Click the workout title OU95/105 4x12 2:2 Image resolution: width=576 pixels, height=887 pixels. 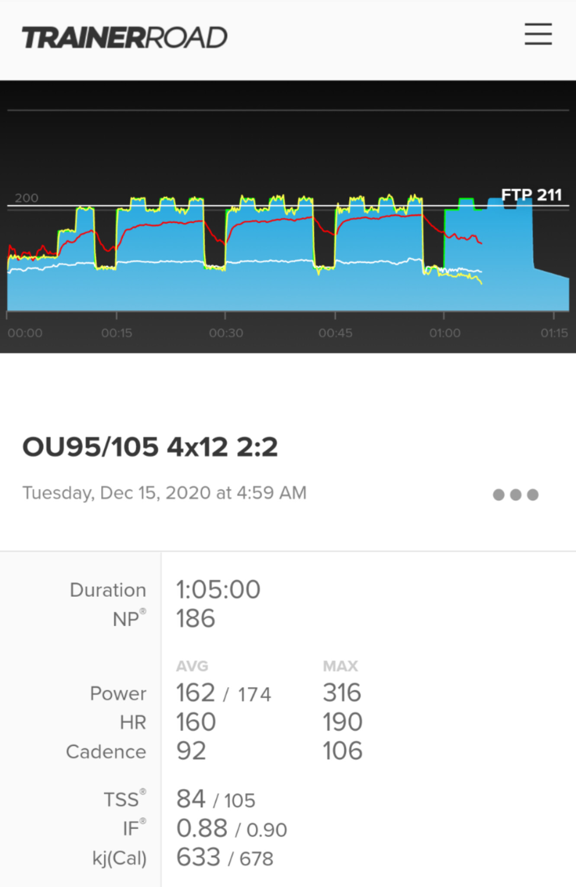point(150,447)
